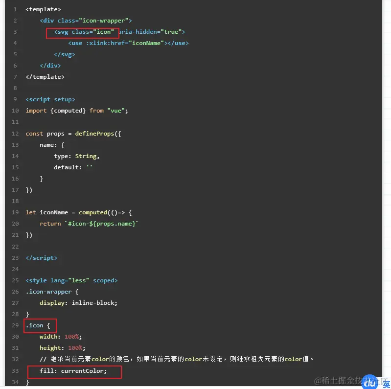Click the <style lang="less" scoped> tag
The image size is (391, 389).
[x=71, y=280]
